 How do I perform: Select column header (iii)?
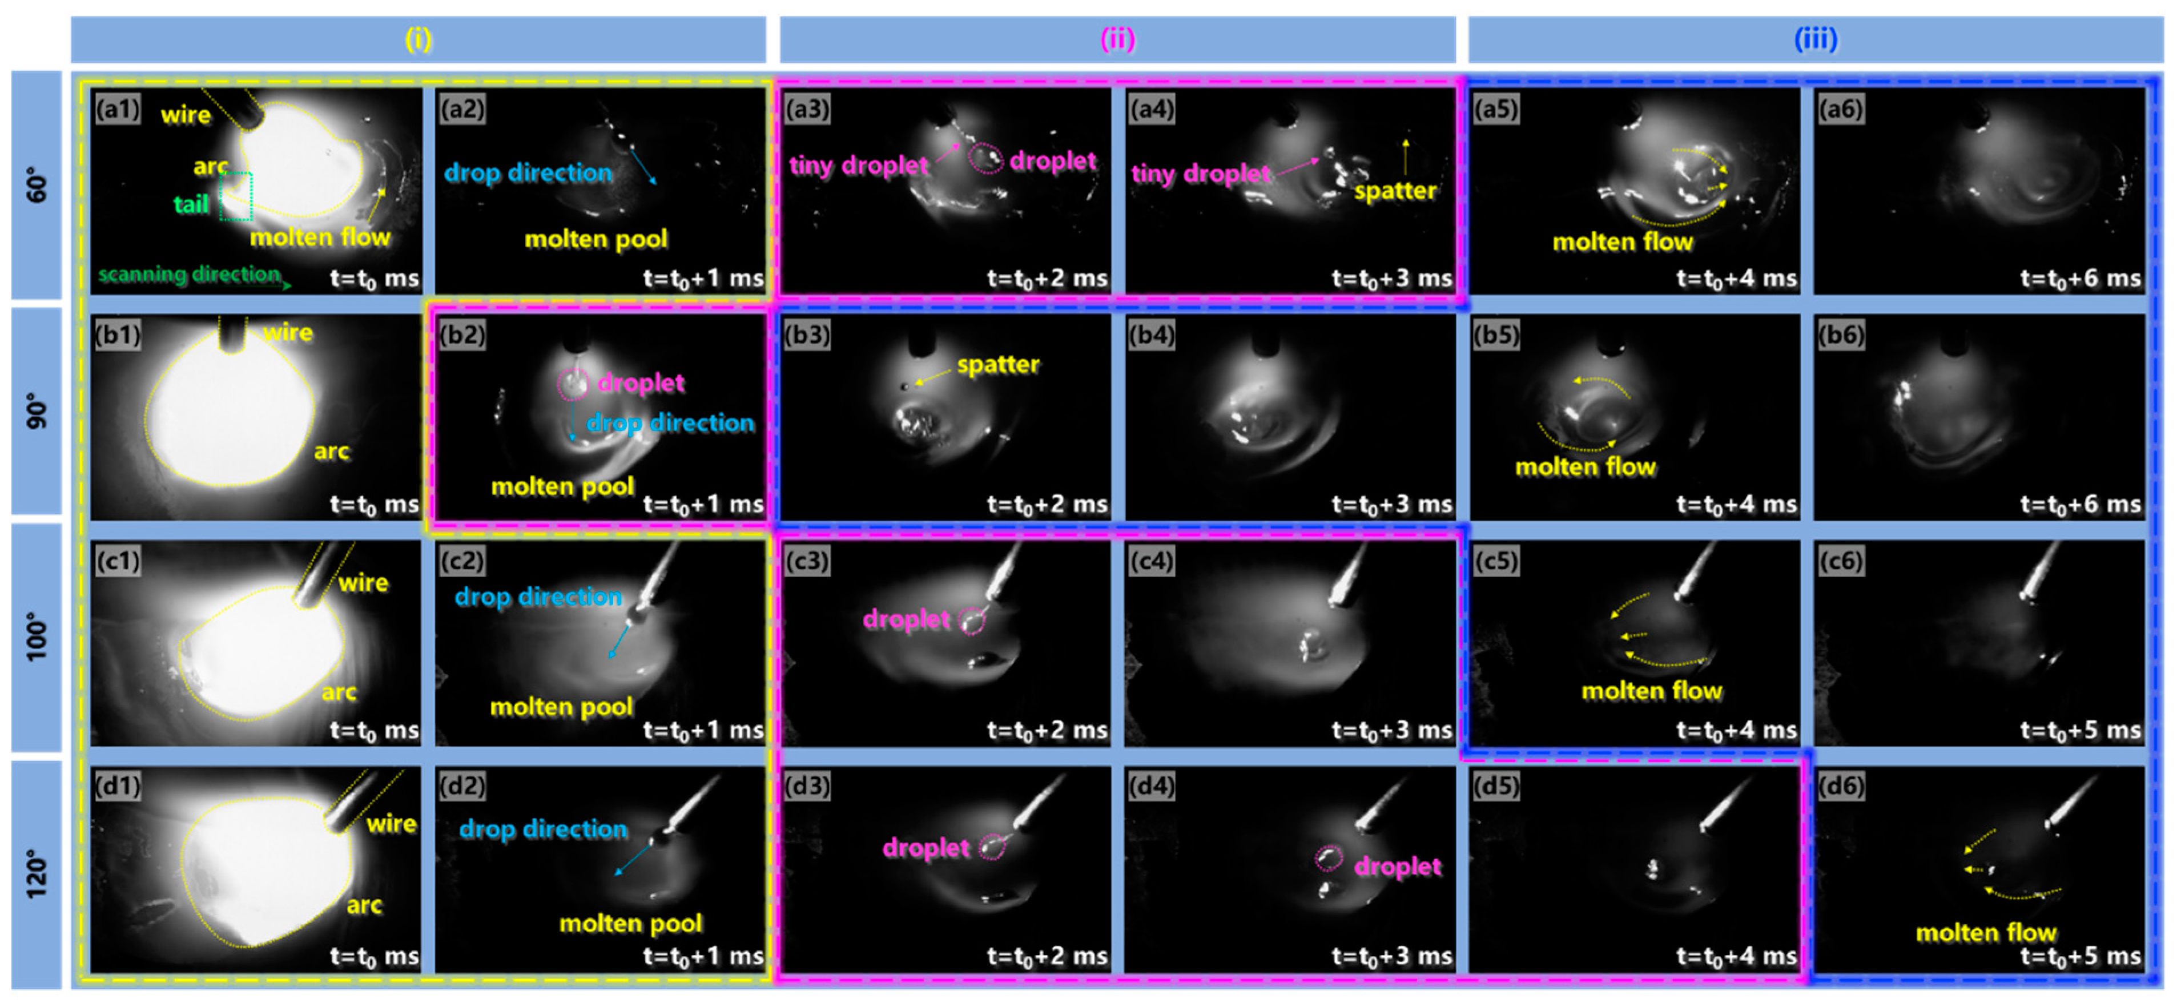coord(1815,40)
